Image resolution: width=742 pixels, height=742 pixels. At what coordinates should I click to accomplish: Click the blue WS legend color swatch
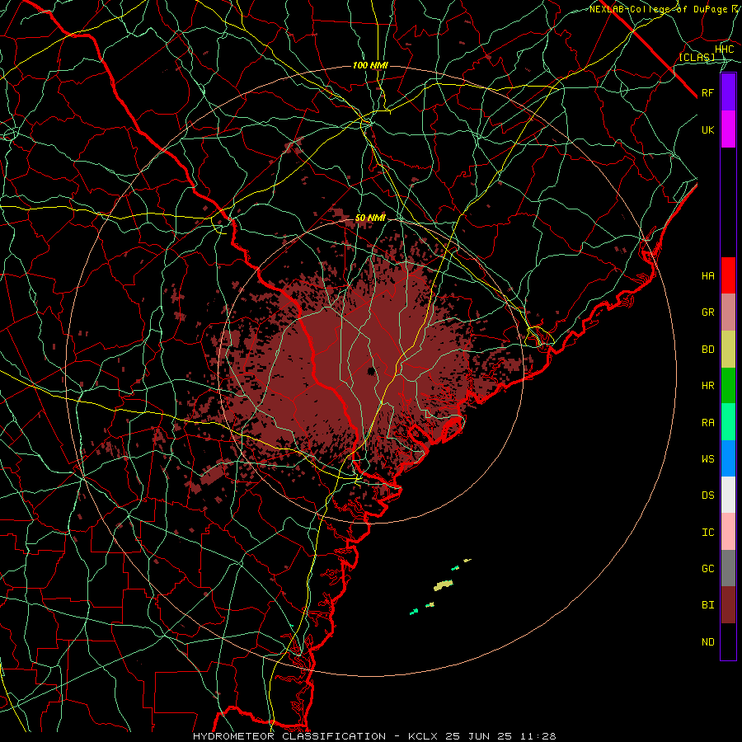pos(728,458)
